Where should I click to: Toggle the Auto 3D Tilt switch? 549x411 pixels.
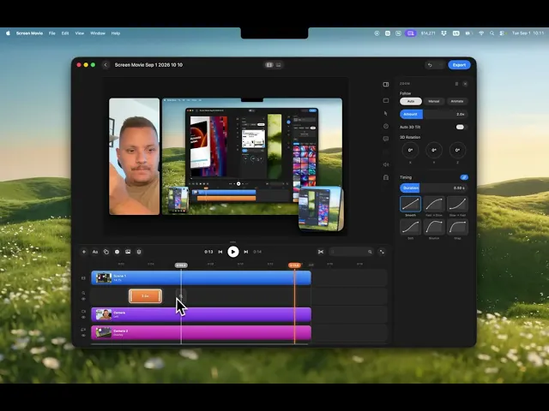click(461, 127)
